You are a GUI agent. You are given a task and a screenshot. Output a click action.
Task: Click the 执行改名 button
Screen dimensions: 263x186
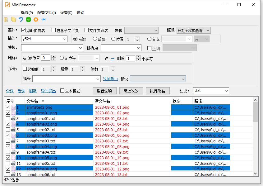click(158, 91)
